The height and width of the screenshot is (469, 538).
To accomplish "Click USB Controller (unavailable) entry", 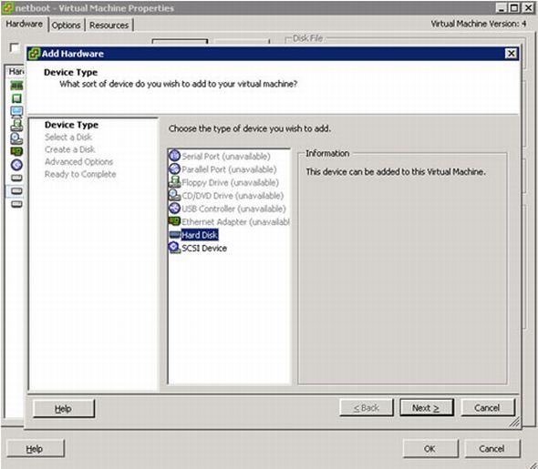I will pyautogui.click(x=233, y=209).
